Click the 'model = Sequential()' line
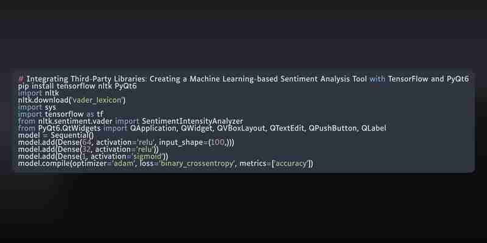The width and height of the screenshot is (487, 243). [x=56, y=135]
